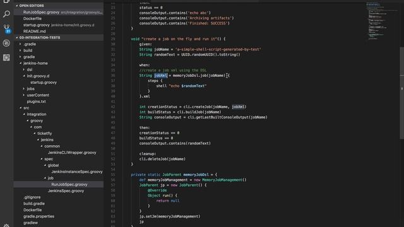This screenshot has width=404, height=227.
Task: Open Dockerfile in project root
Action: click(x=32, y=210)
